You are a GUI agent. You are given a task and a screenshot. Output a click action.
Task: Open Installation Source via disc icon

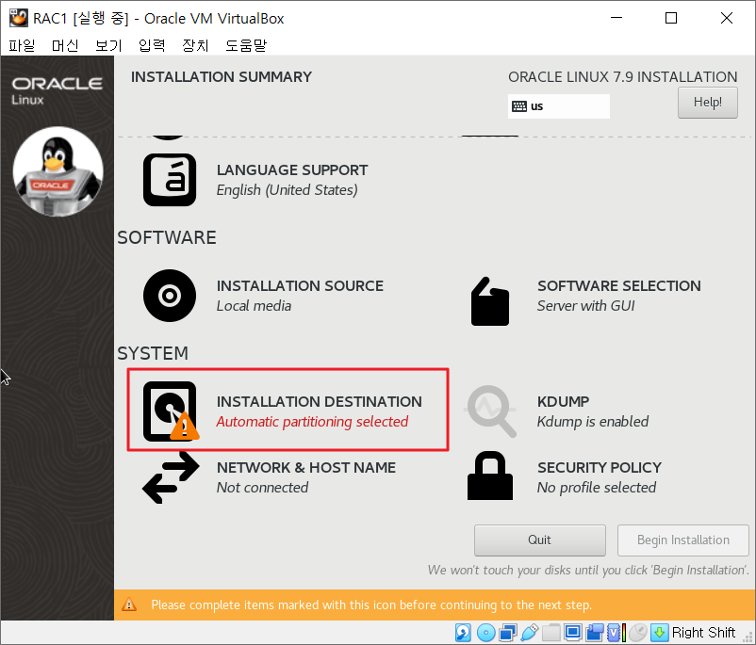point(170,296)
